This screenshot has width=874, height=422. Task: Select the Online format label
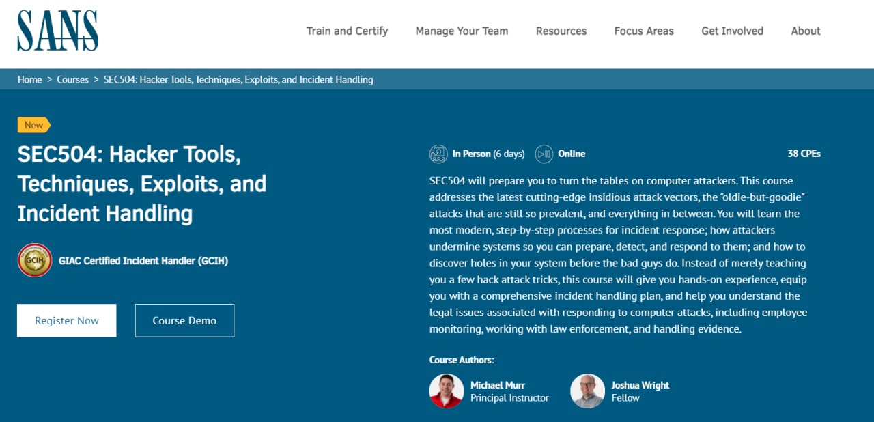tap(572, 154)
